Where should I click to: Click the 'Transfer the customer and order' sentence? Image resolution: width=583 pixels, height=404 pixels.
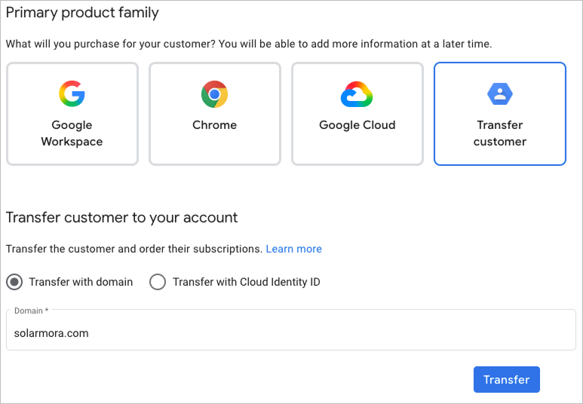pyautogui.click(x=134, y=249)
